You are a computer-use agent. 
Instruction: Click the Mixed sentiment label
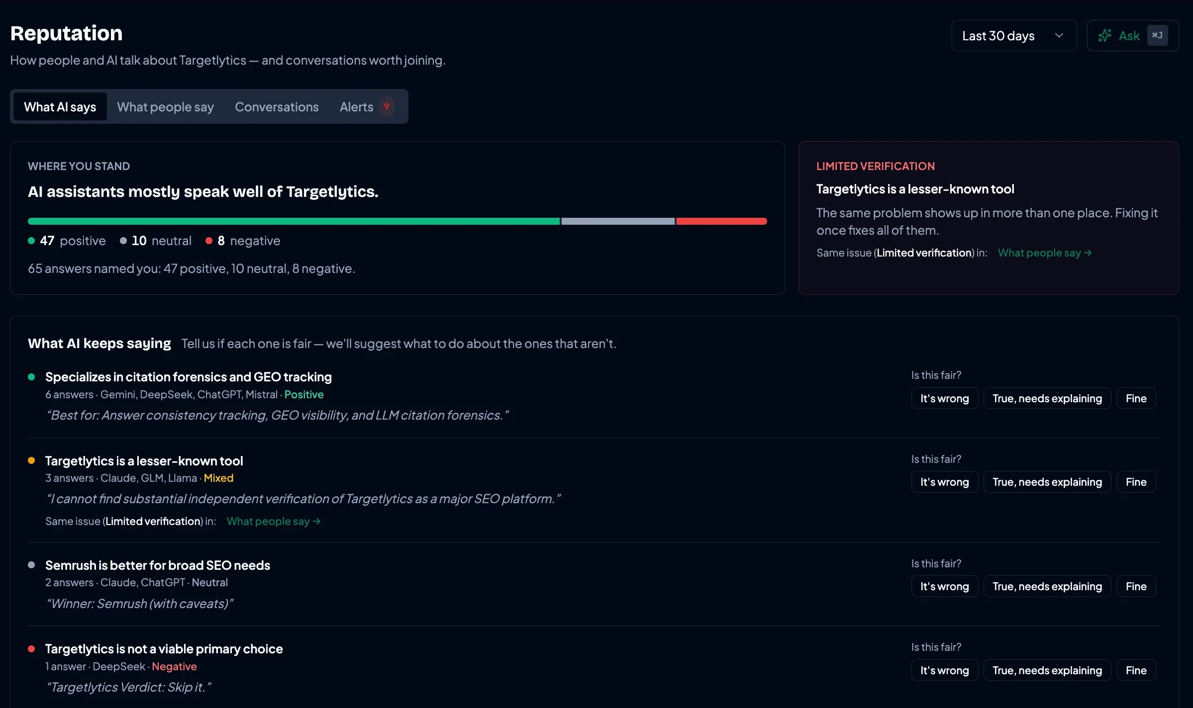tap(218, 478)
